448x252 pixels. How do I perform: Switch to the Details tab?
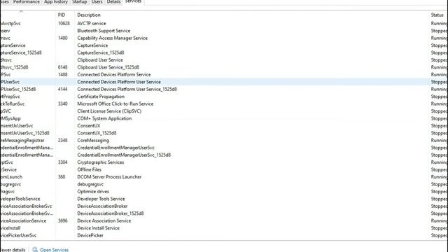point(113,2)
